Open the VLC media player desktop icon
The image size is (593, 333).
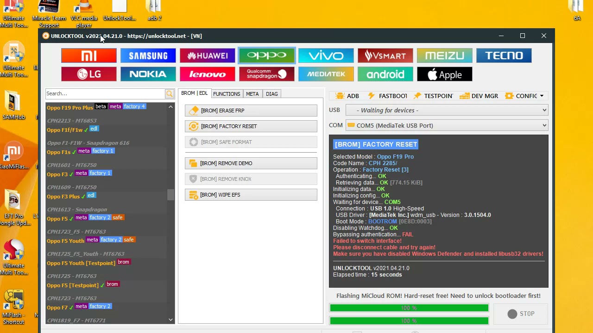(84, 14)
